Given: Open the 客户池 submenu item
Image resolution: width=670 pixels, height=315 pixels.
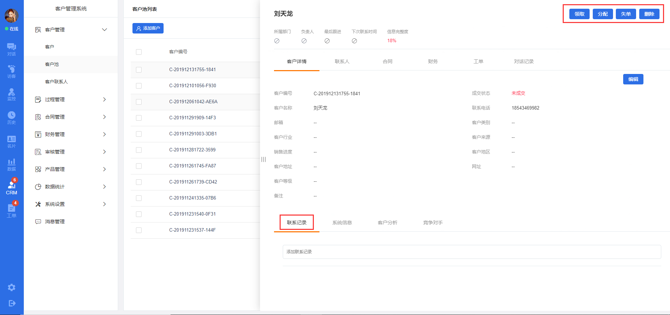Looking at the screenshot, I should pyautogui.click(x=71, y=64).
